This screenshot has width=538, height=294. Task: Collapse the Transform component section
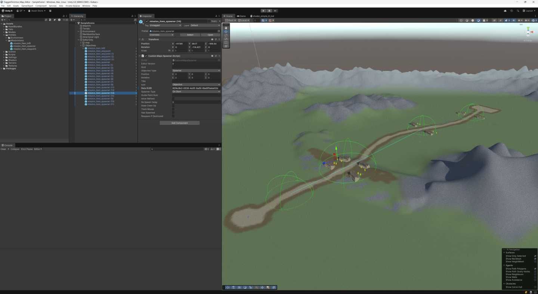tap(140, 39)
